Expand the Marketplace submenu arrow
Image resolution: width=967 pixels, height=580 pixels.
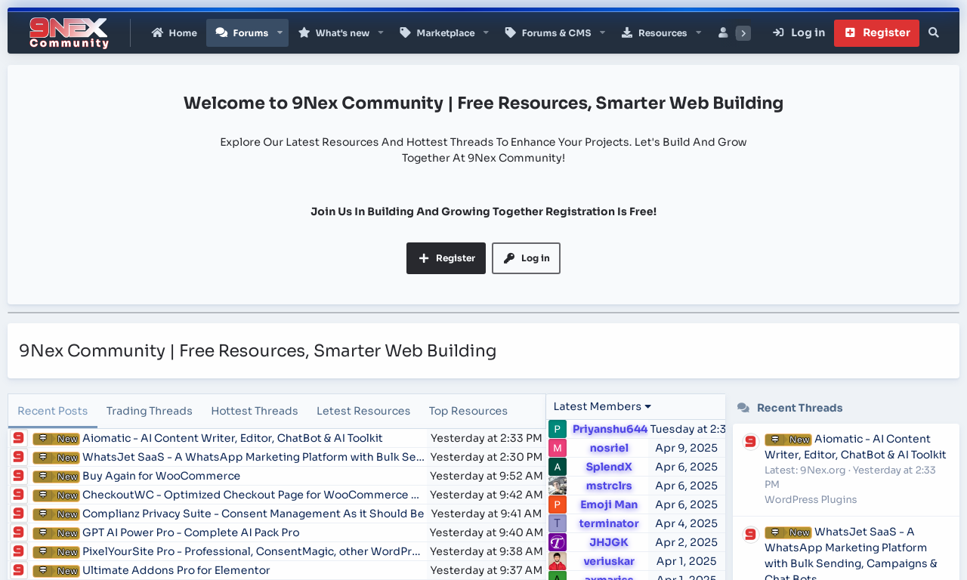[486, 32]
